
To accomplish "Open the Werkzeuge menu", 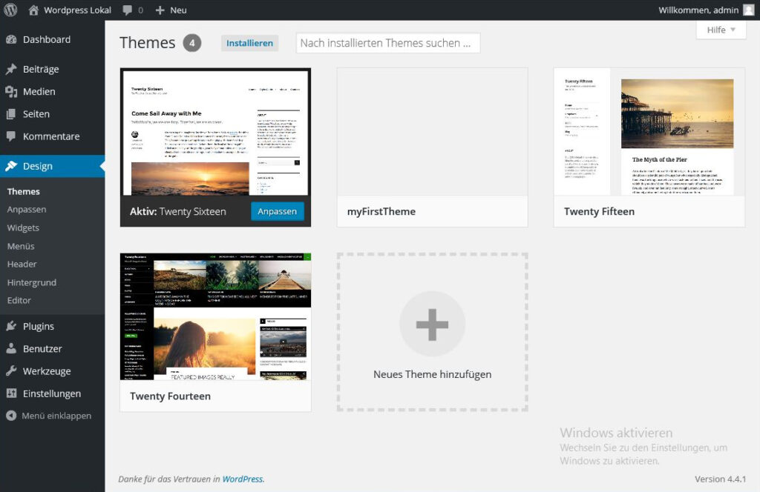I will point(53,371).
